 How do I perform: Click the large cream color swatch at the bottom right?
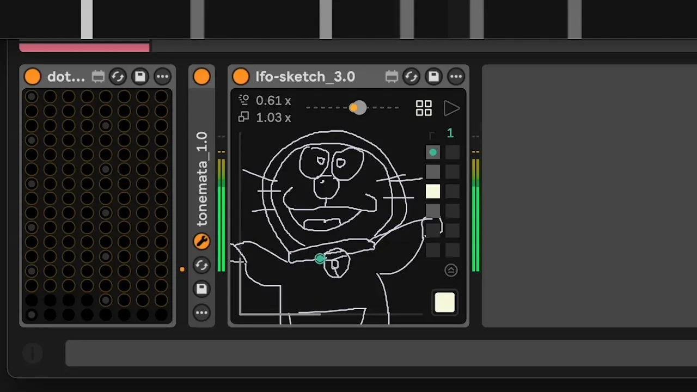(x=444, y=303)
